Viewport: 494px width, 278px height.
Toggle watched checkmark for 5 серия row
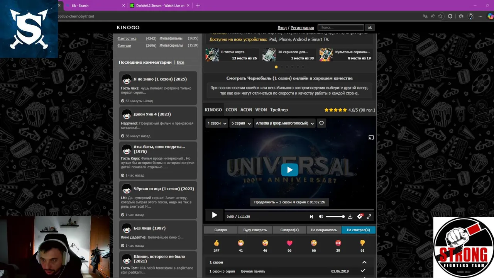click(x=363, y=271)
